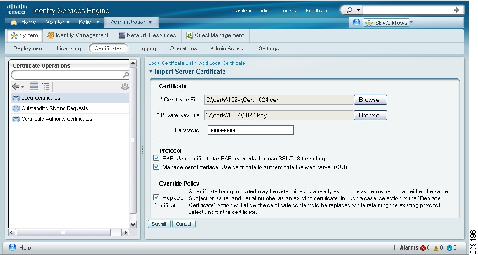Go to the Logging submenu
478x255 pixels.
pyautogui.click(x=146, y=48)
